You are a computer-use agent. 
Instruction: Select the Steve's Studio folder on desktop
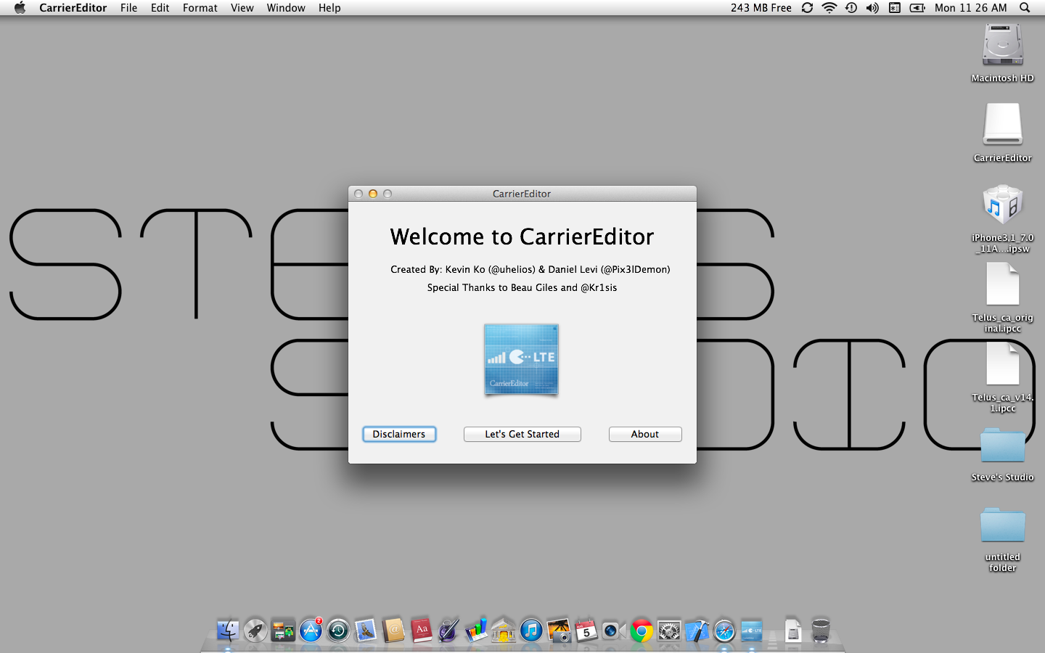coord(1003,453)
